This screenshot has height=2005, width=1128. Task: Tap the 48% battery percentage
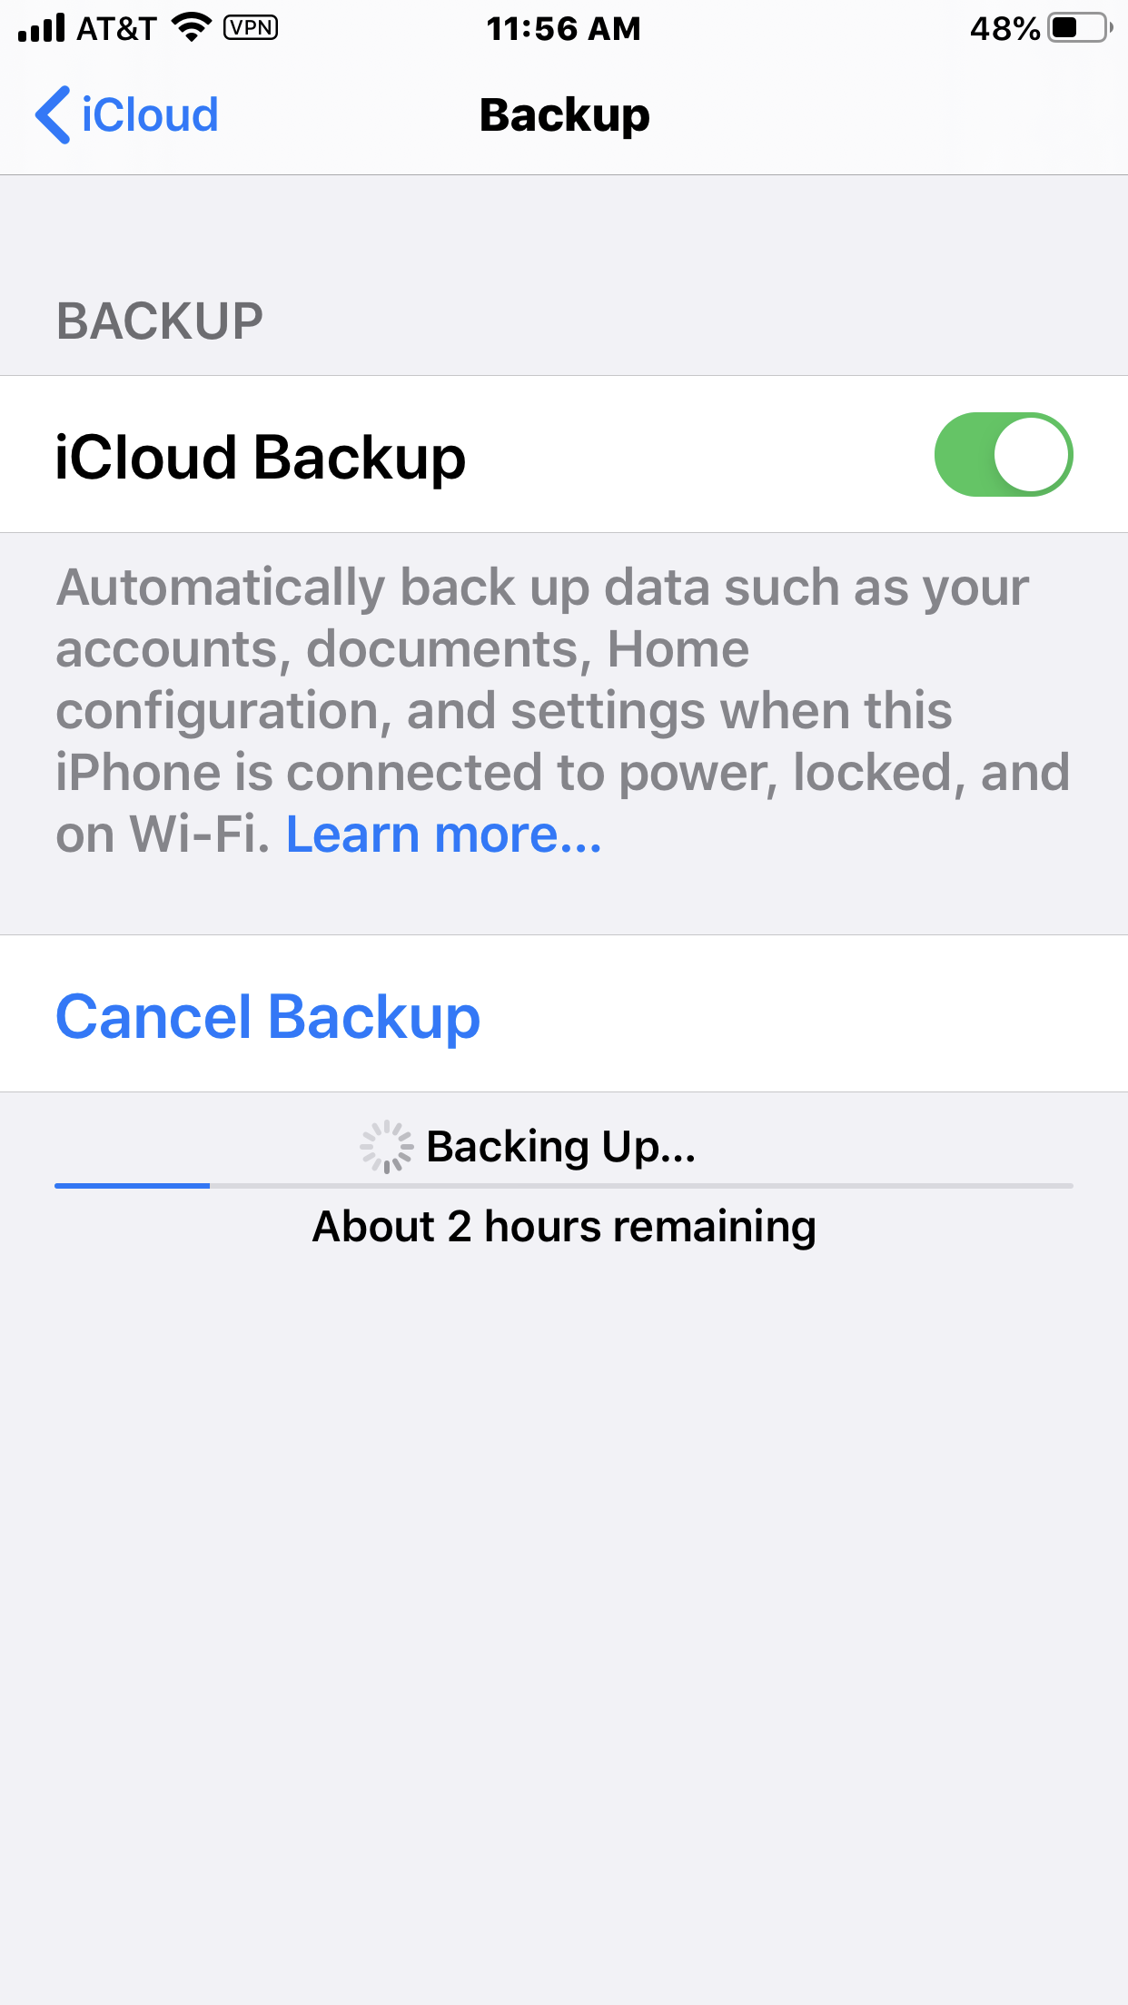(1004, 28)
